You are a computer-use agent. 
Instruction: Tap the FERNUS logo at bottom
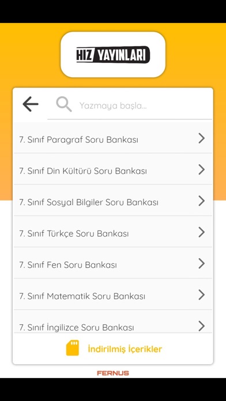pos(113,373)
